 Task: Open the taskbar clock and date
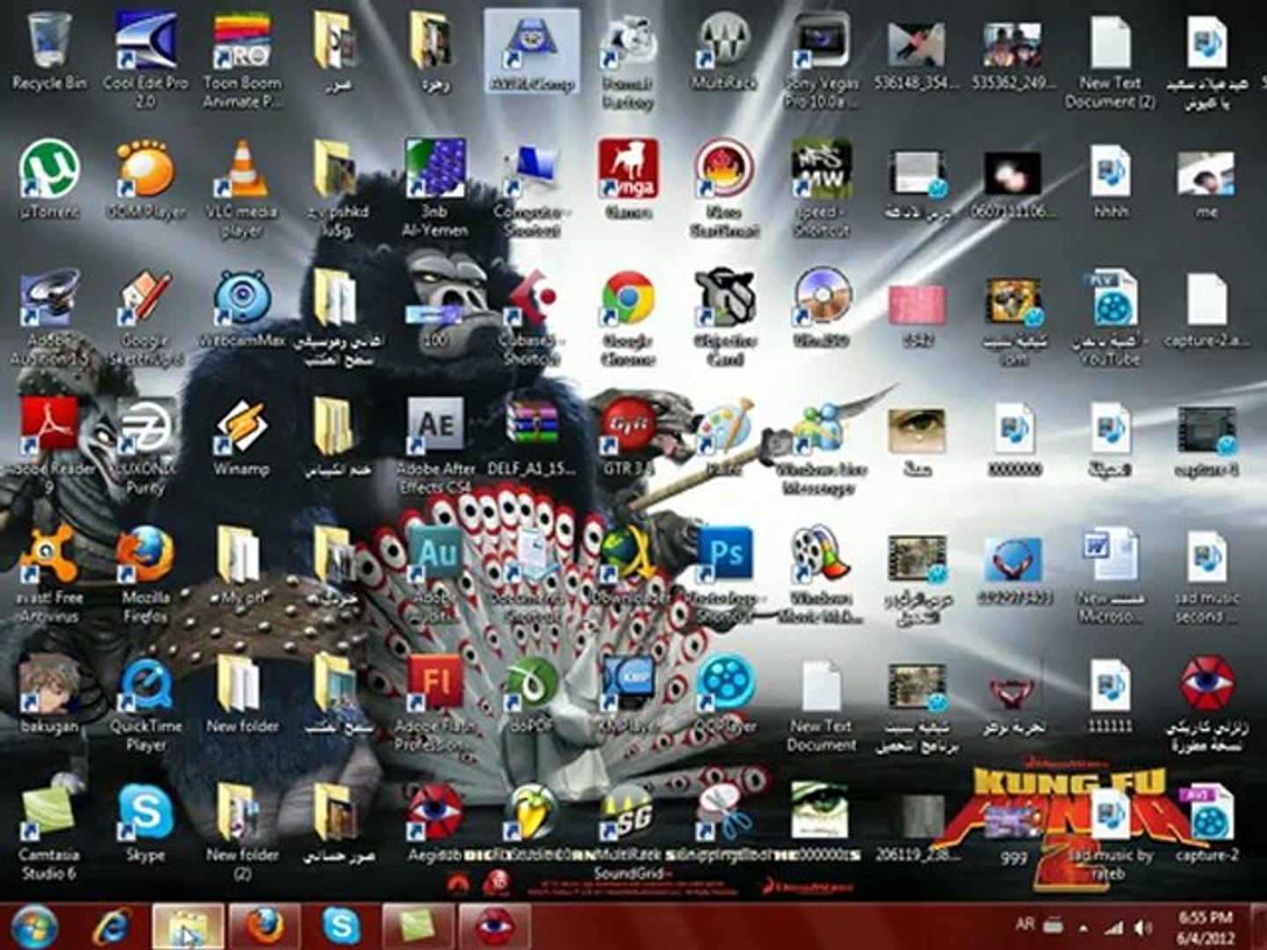point(1206,927)
